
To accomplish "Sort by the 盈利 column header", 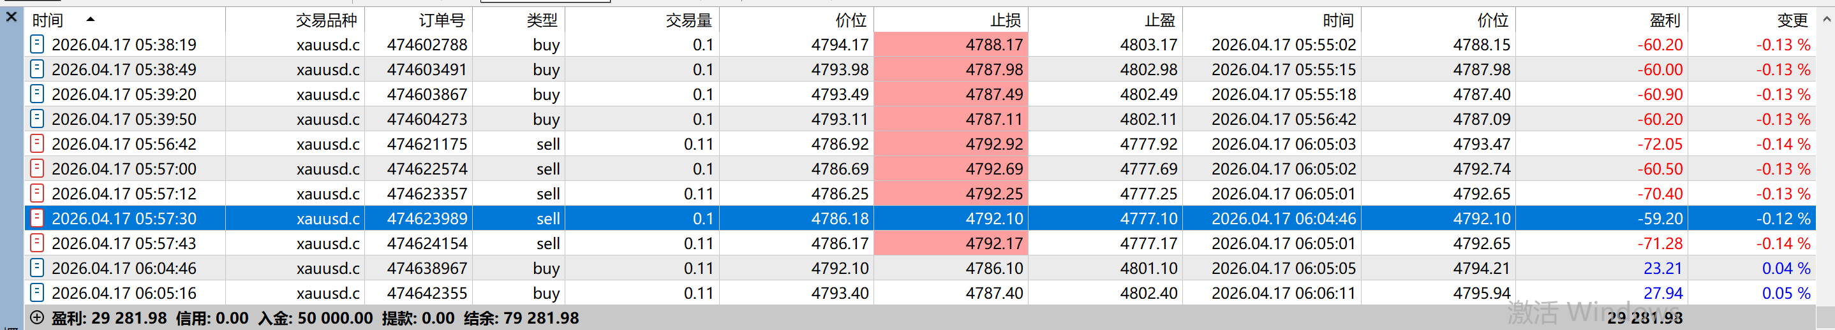I will pyautogui.click(x=1664, y=20).
